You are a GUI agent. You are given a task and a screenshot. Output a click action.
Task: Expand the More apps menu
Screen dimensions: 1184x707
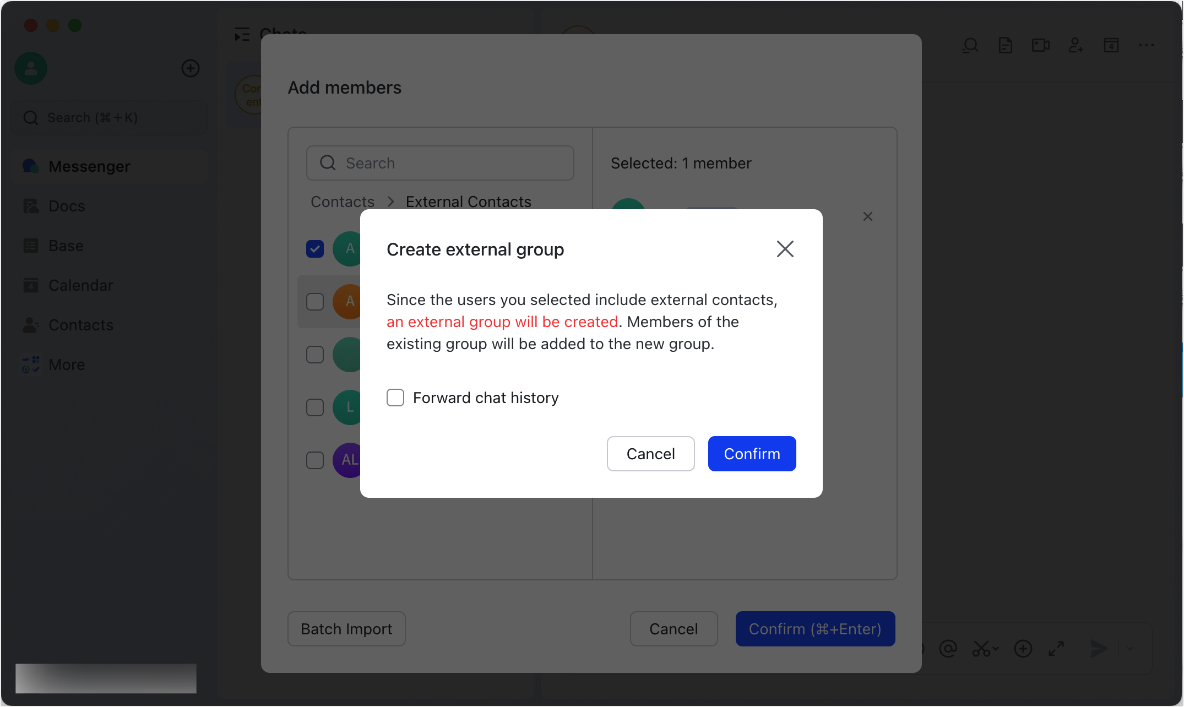pos(67,365)
